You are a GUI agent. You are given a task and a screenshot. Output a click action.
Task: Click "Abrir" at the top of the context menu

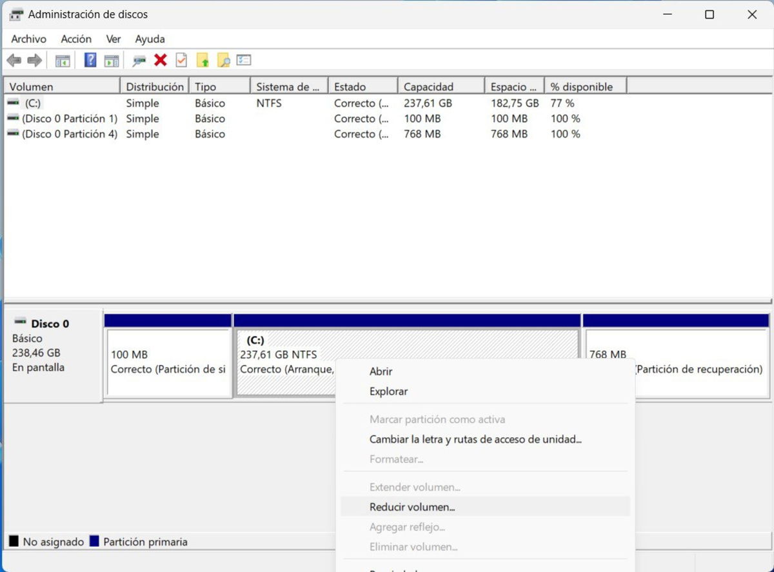(381, 371)
